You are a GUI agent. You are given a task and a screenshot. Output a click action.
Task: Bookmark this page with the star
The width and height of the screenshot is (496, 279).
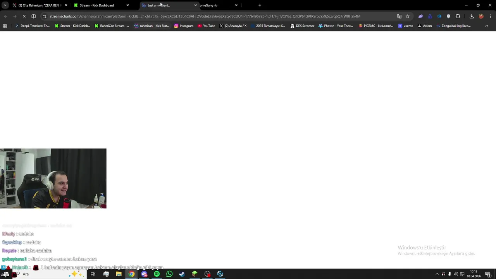[408, 16]
